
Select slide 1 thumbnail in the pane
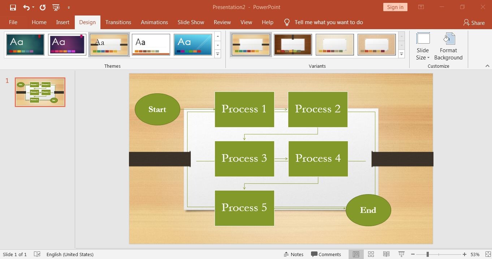coord(40,92)
